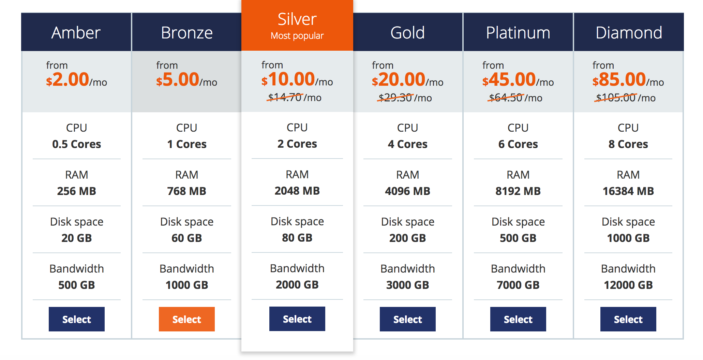
Task: Choose the Gold plan header
Action: (407, 33)
